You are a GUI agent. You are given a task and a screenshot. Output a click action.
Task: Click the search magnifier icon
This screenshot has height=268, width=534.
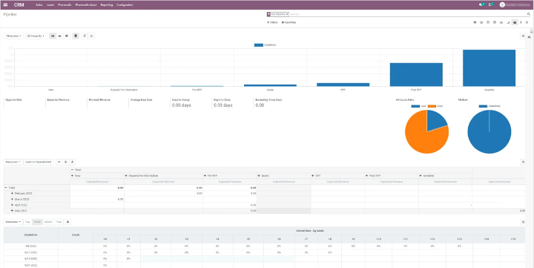point(529,14)
